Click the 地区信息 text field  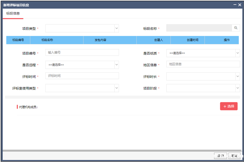(x=203, y=64)
